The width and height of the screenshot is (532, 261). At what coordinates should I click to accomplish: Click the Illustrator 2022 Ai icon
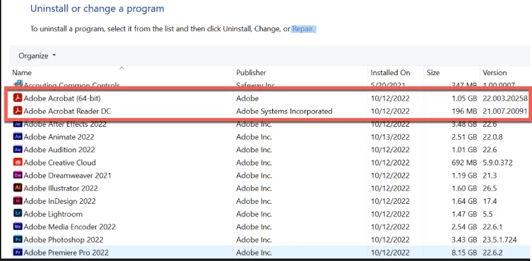[x=17, y=188]
